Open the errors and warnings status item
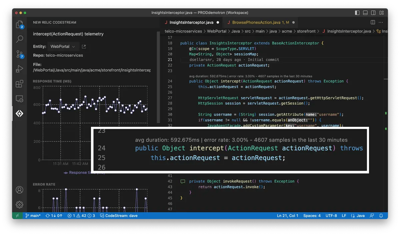The image size is (400, 235). [81, 216]
